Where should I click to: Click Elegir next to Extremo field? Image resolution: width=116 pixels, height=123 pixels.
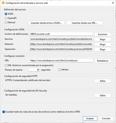pyautogui.click(x=103, y=44)
